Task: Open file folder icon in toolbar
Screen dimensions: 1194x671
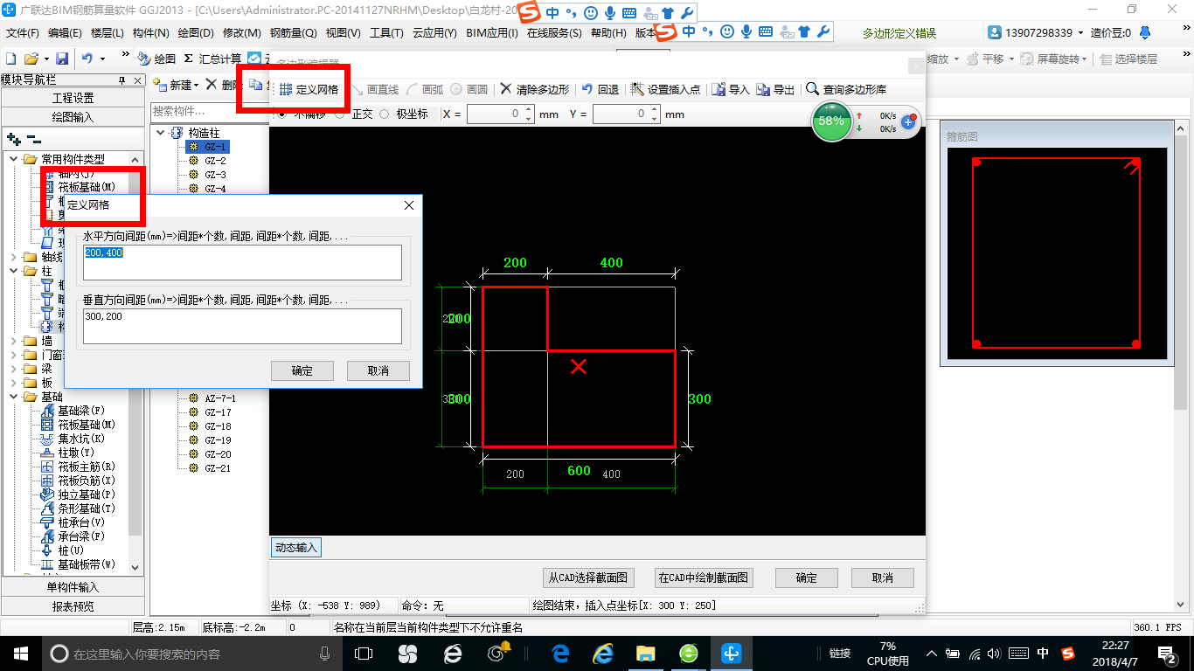Action: (x=31, y=59)
